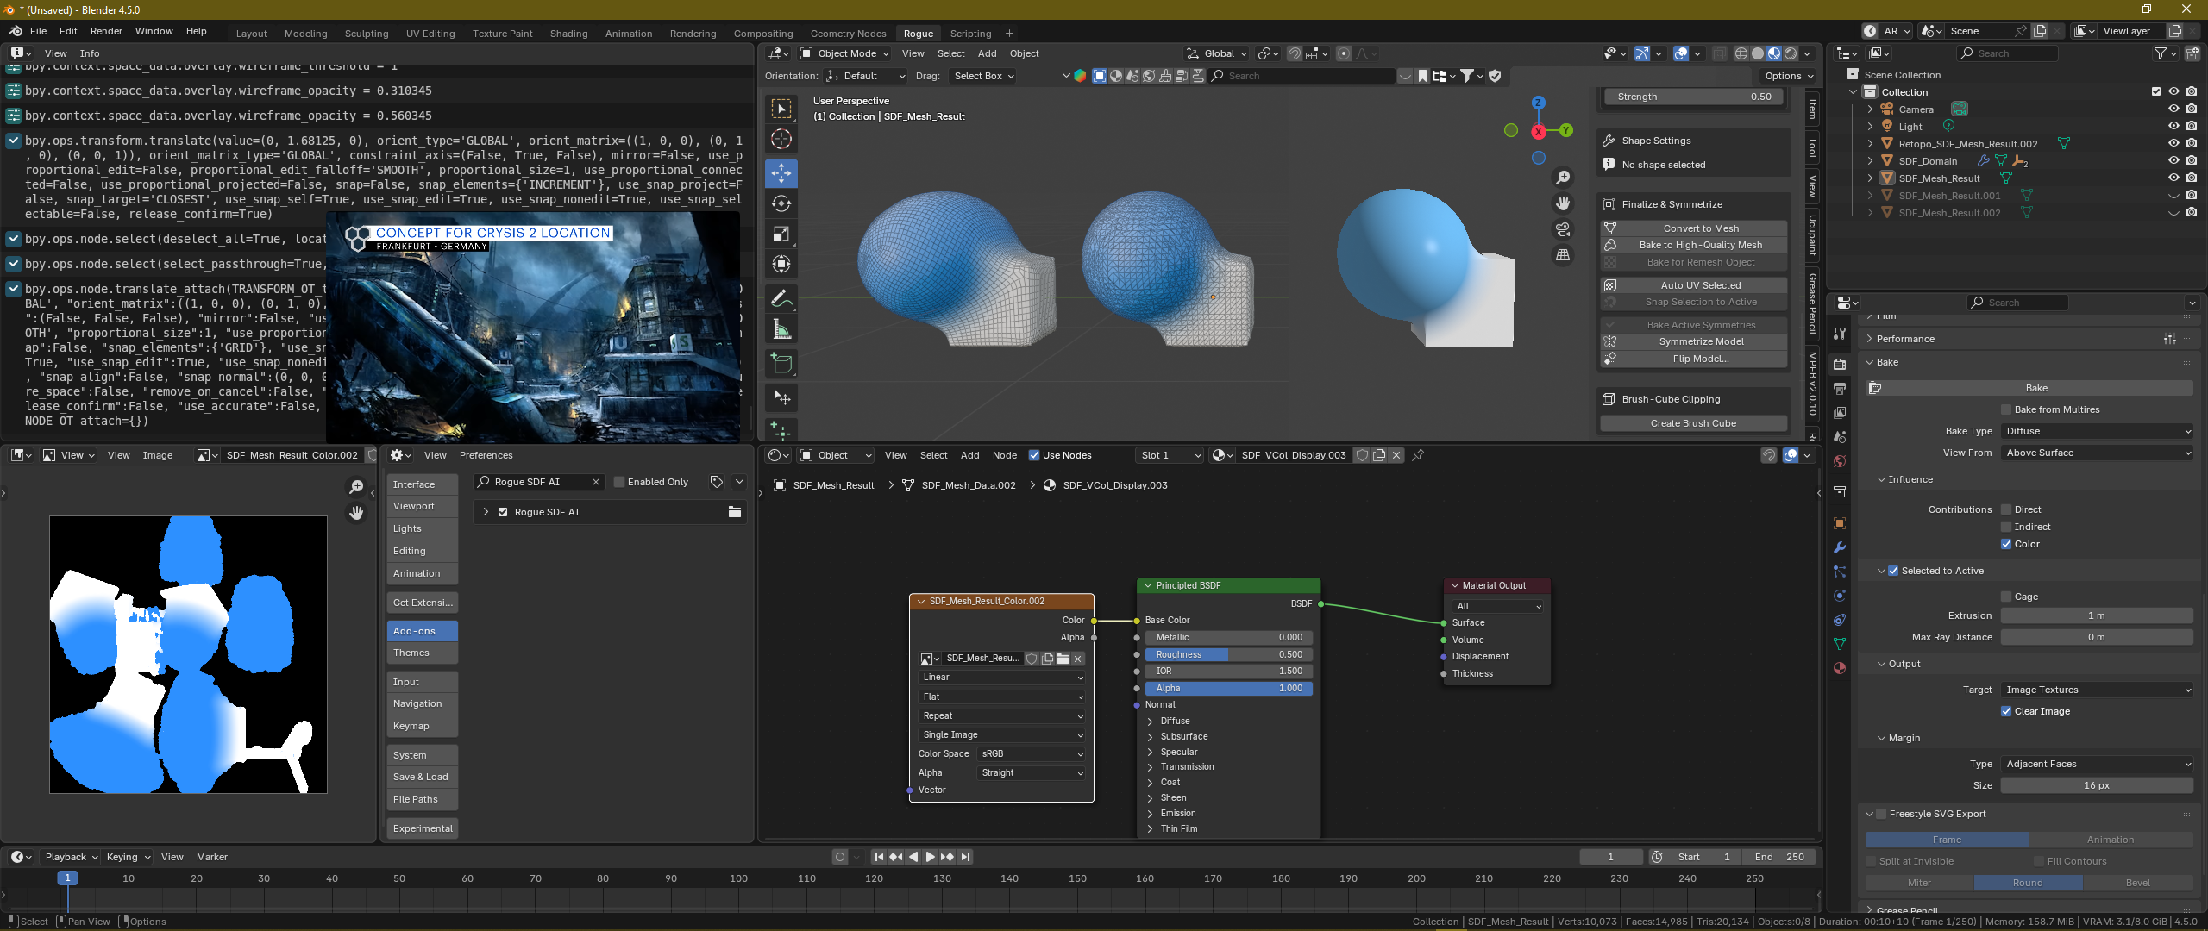The image size is (2208, 931).
Task: Toggle pin icon in node editor header
Action: point(1418,455)
